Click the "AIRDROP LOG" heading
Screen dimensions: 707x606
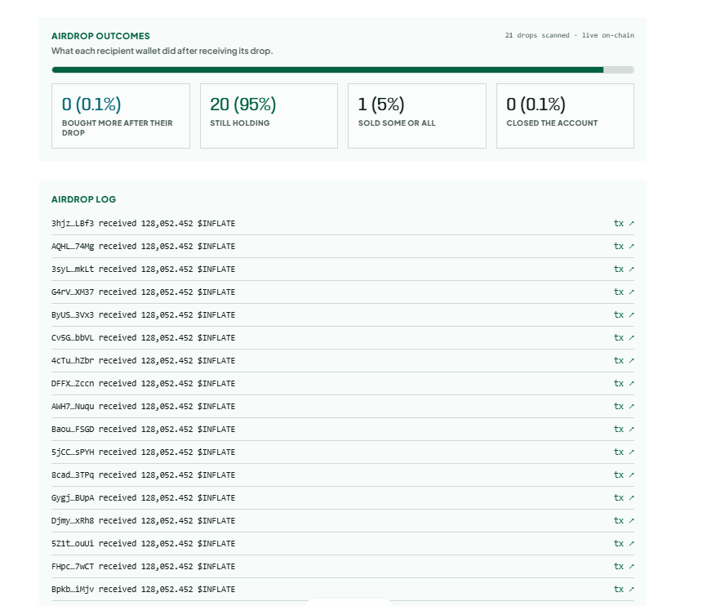pyautogui.click(x=83, y=199)
